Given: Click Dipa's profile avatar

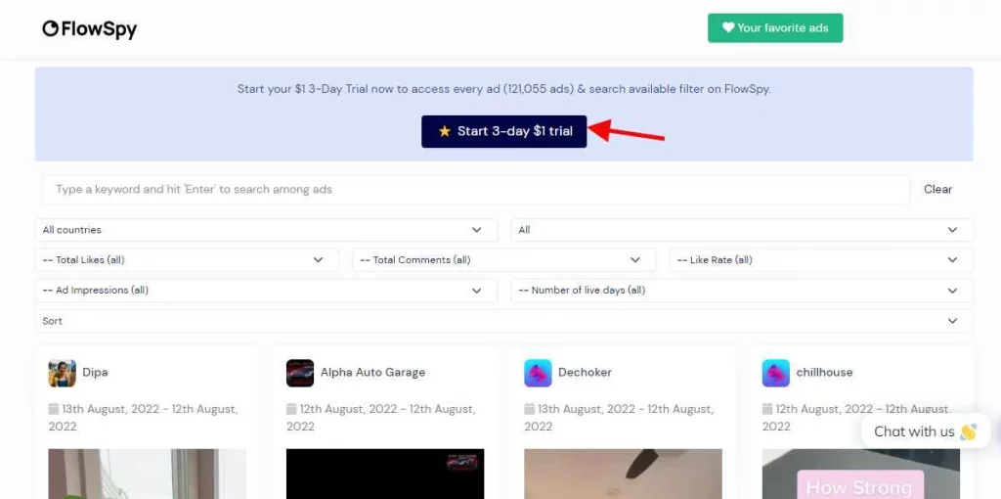Looking at the screenshot, I should (x=62, y=373).
